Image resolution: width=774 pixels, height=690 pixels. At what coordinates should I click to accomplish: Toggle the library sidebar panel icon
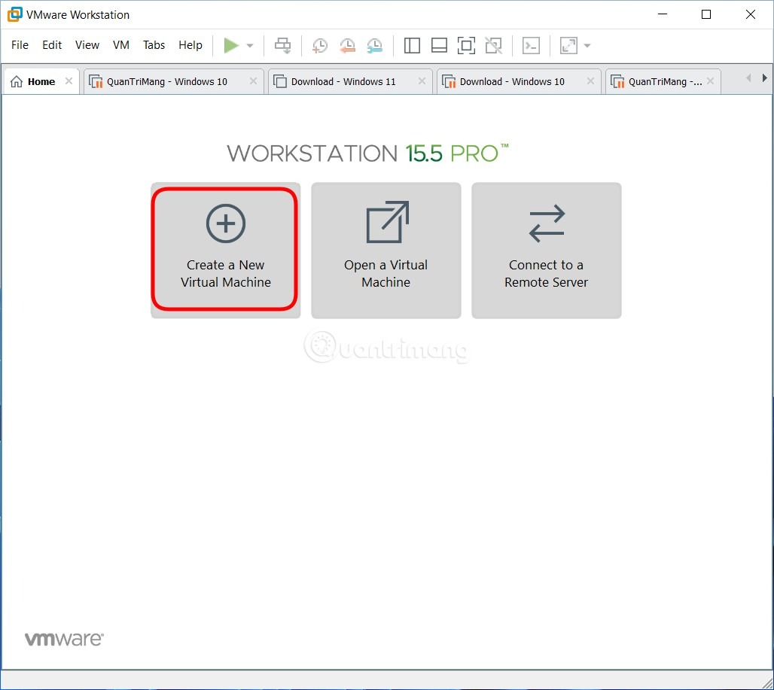[x=412, y=45]
